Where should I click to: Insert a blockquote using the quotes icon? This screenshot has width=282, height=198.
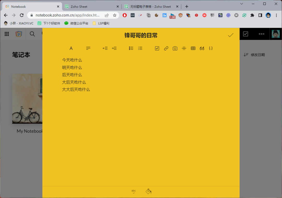point(202,48)
